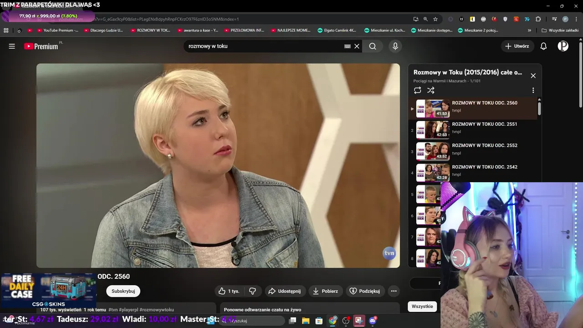Image resolution: width=583 pixels, height=328 pixels.
Task: Click the video player to pause
Action: pyautogui.click(x=218, y=165)
